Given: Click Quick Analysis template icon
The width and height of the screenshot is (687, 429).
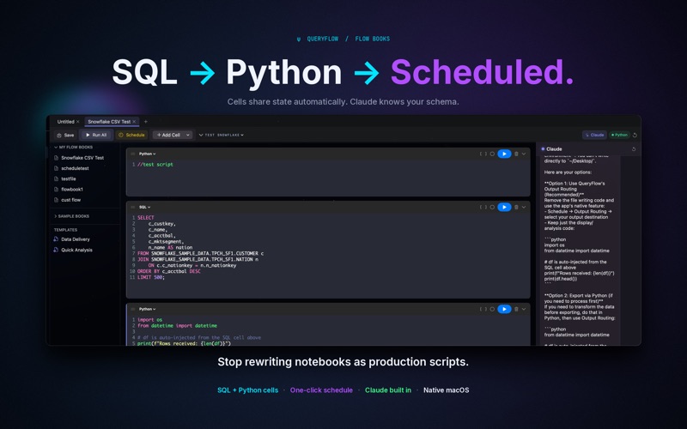Looking at the screenshot, I should tap(56, 250).
